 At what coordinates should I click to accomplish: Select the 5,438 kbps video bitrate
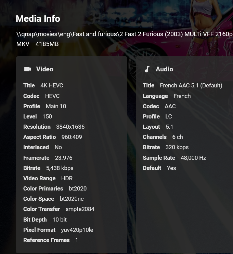click(x=60, y=168)
